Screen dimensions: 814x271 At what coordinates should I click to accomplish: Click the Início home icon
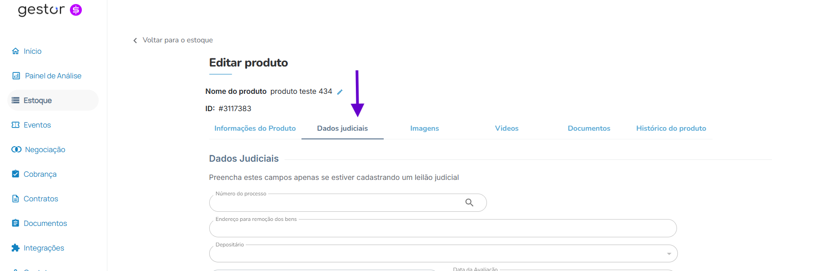[x=16, y=51]
